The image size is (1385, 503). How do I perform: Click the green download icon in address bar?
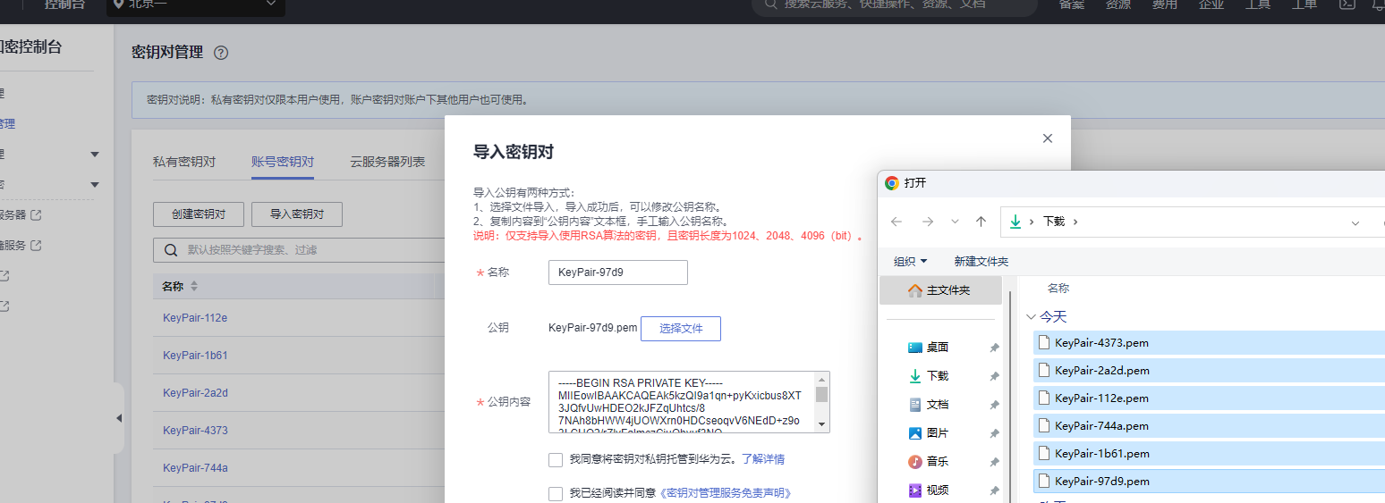point(1015,222)
